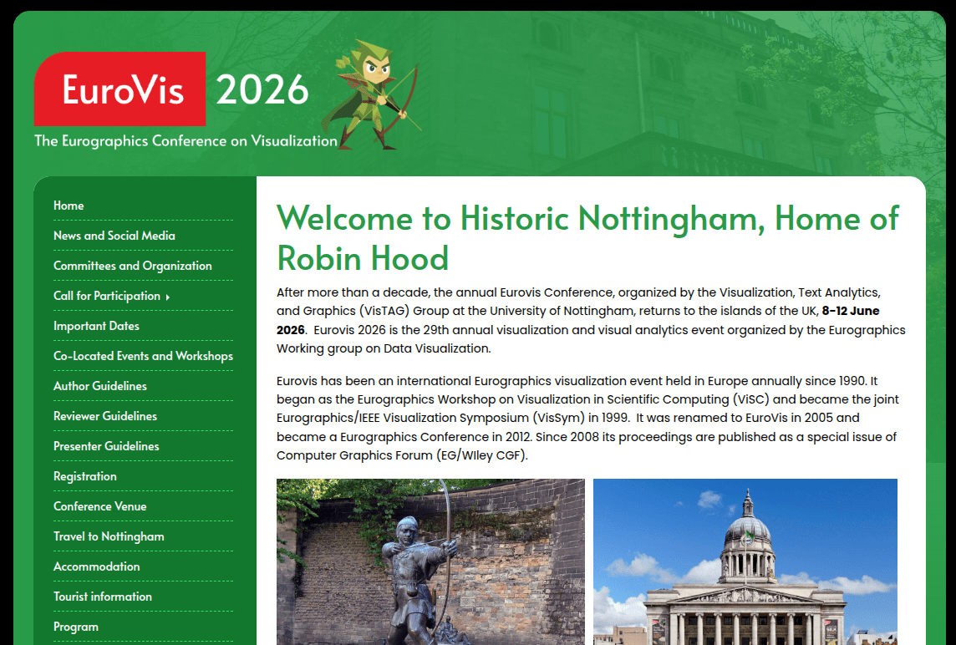Click the 2026 year text in header
Screen dimensions: 956x645
tap(262, 89)
